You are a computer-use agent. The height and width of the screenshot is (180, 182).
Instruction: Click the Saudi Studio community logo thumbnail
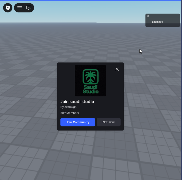(x=90, y=80)
